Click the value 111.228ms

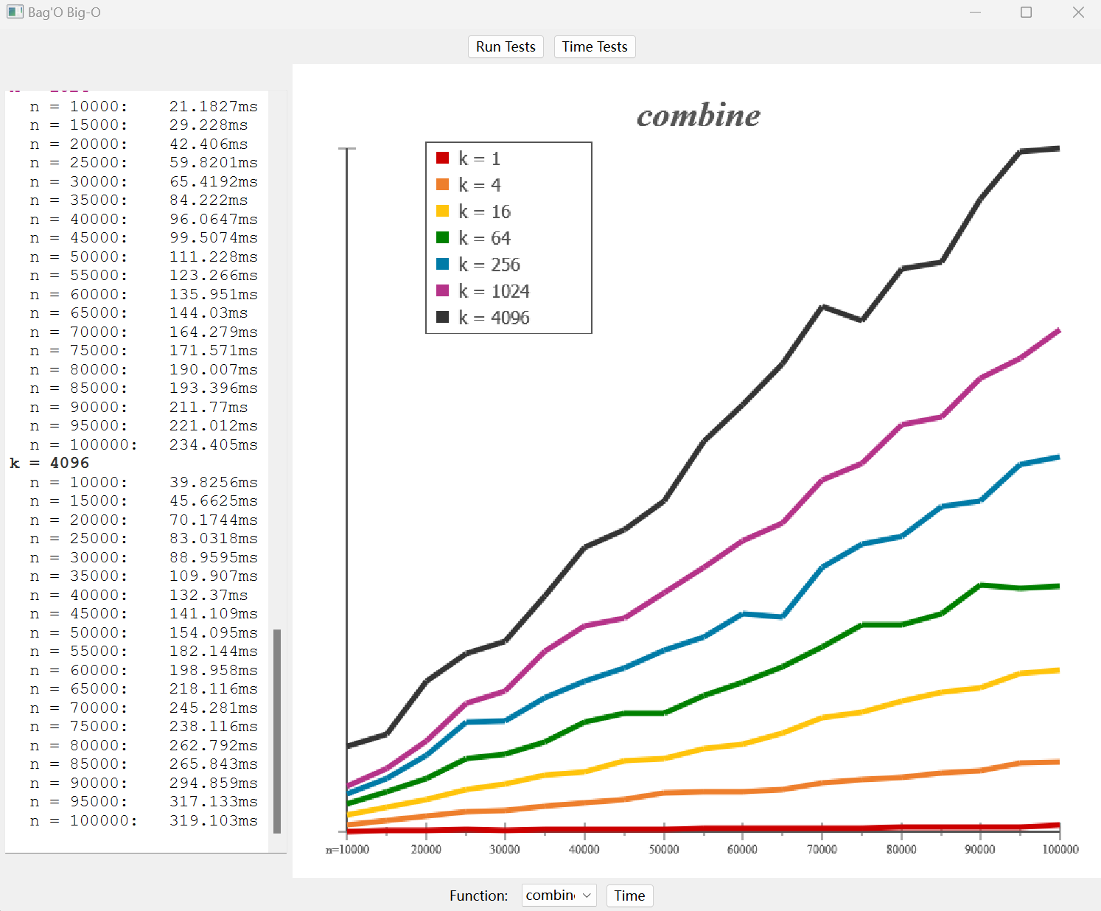click(x=214, y=256)
